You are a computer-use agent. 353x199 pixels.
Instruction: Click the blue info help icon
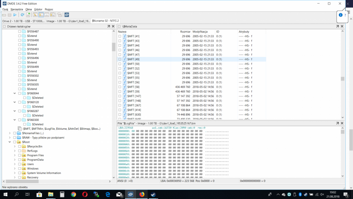[341, 15]
